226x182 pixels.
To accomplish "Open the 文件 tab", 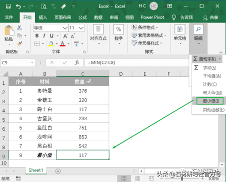I will click(x=9, y=17).
